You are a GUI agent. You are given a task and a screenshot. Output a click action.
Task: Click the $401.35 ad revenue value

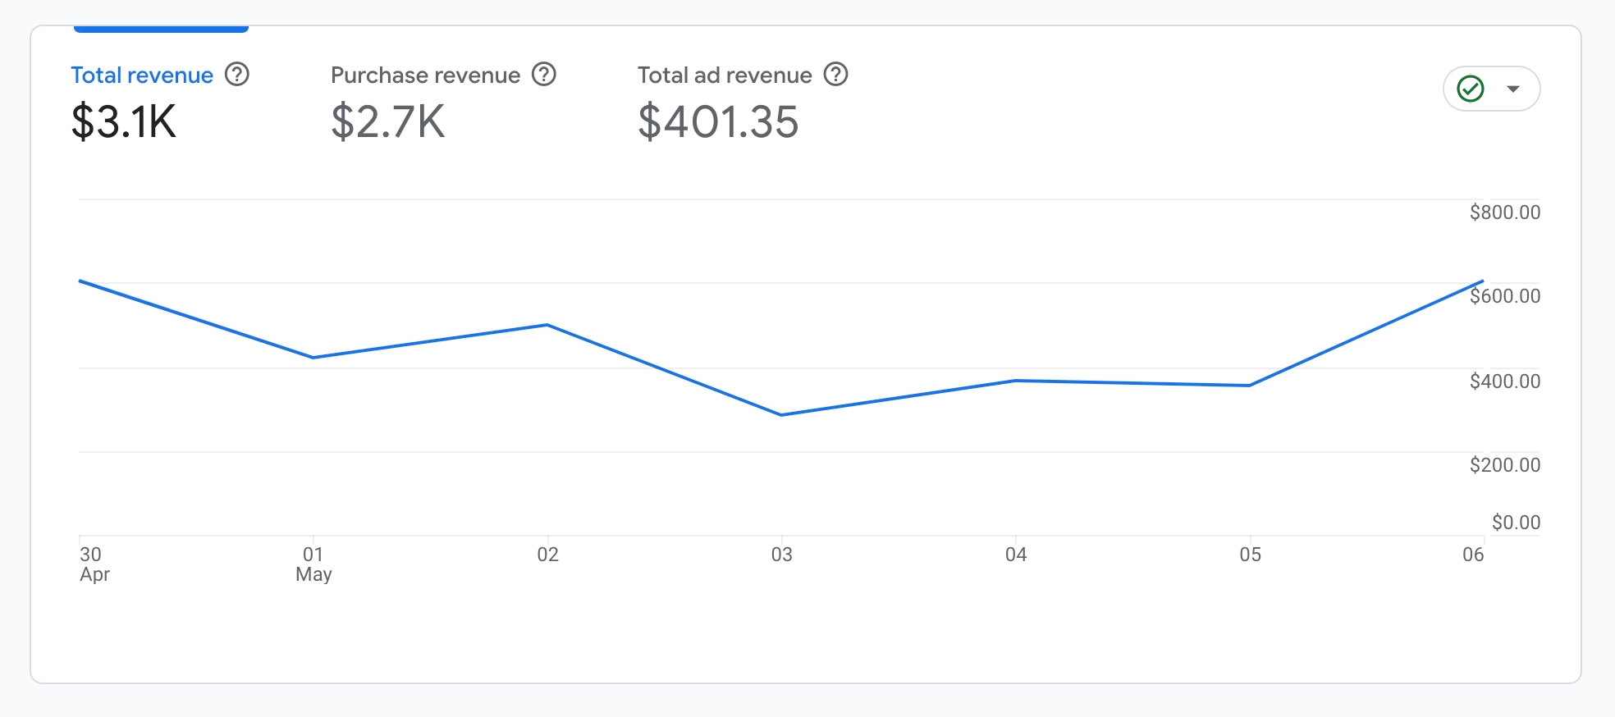(718, 122)
